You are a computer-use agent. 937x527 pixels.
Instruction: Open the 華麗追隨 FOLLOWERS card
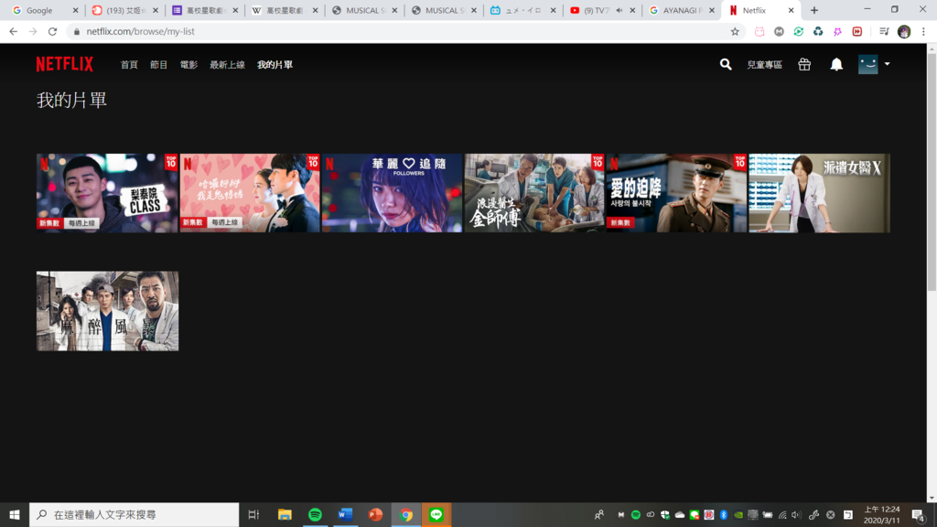coord(392,193)
